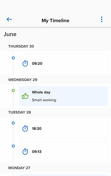Select the green Wednesday 29 timeline dot
Image resolution: width=111 pixels, height=176 pixels.
tap(13, 91)
